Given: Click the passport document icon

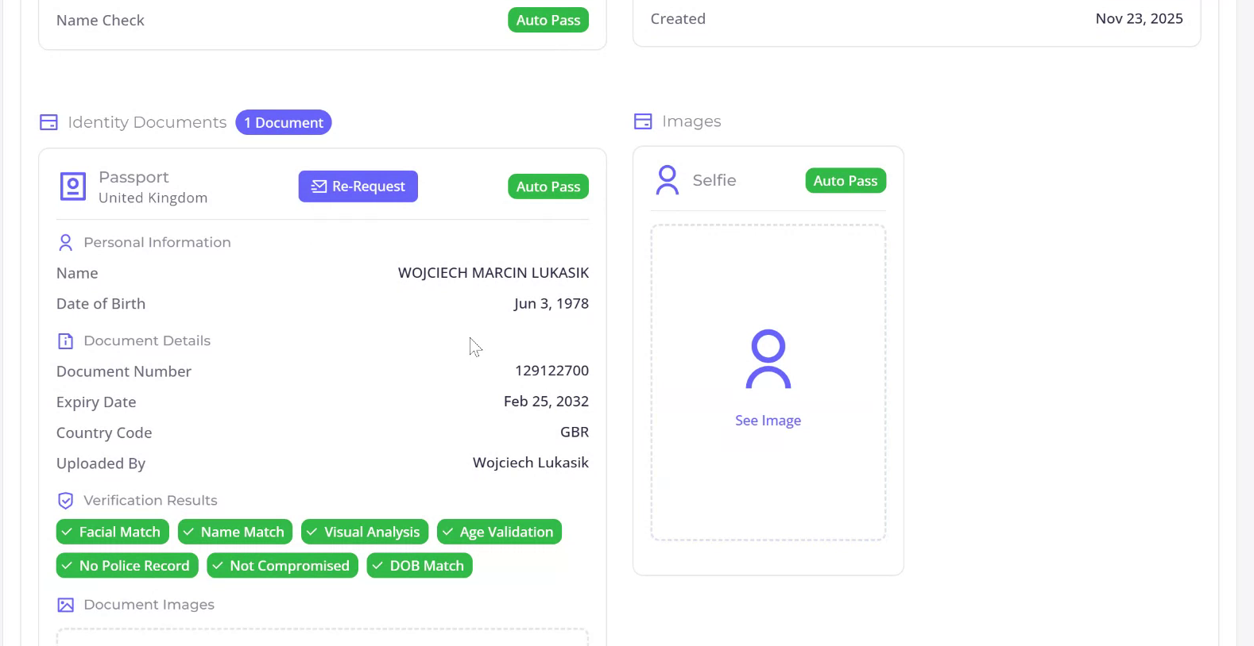Looking at the screenshot, I should [73, 186].
